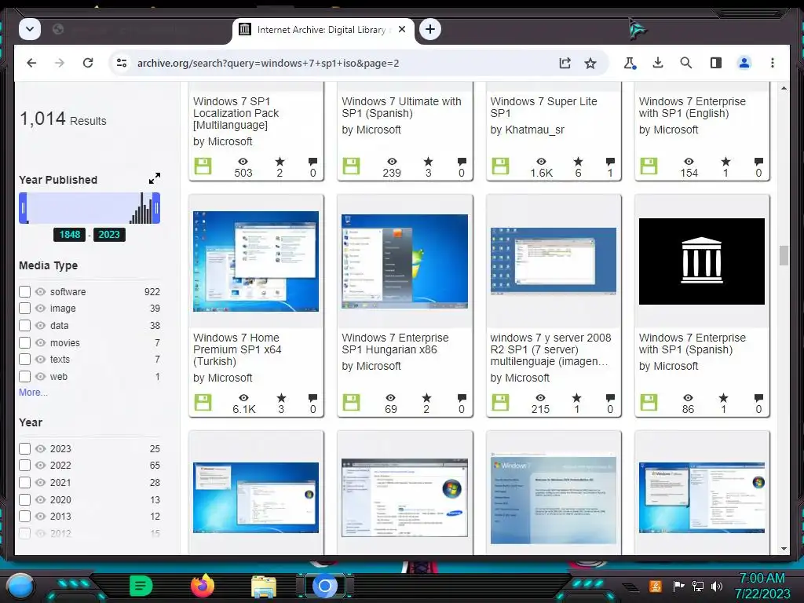Image resolution: width=804 pixels, height=603 pixels.
Task: Toggle the Chrome side panel
Action: click(x=716, y=63)
